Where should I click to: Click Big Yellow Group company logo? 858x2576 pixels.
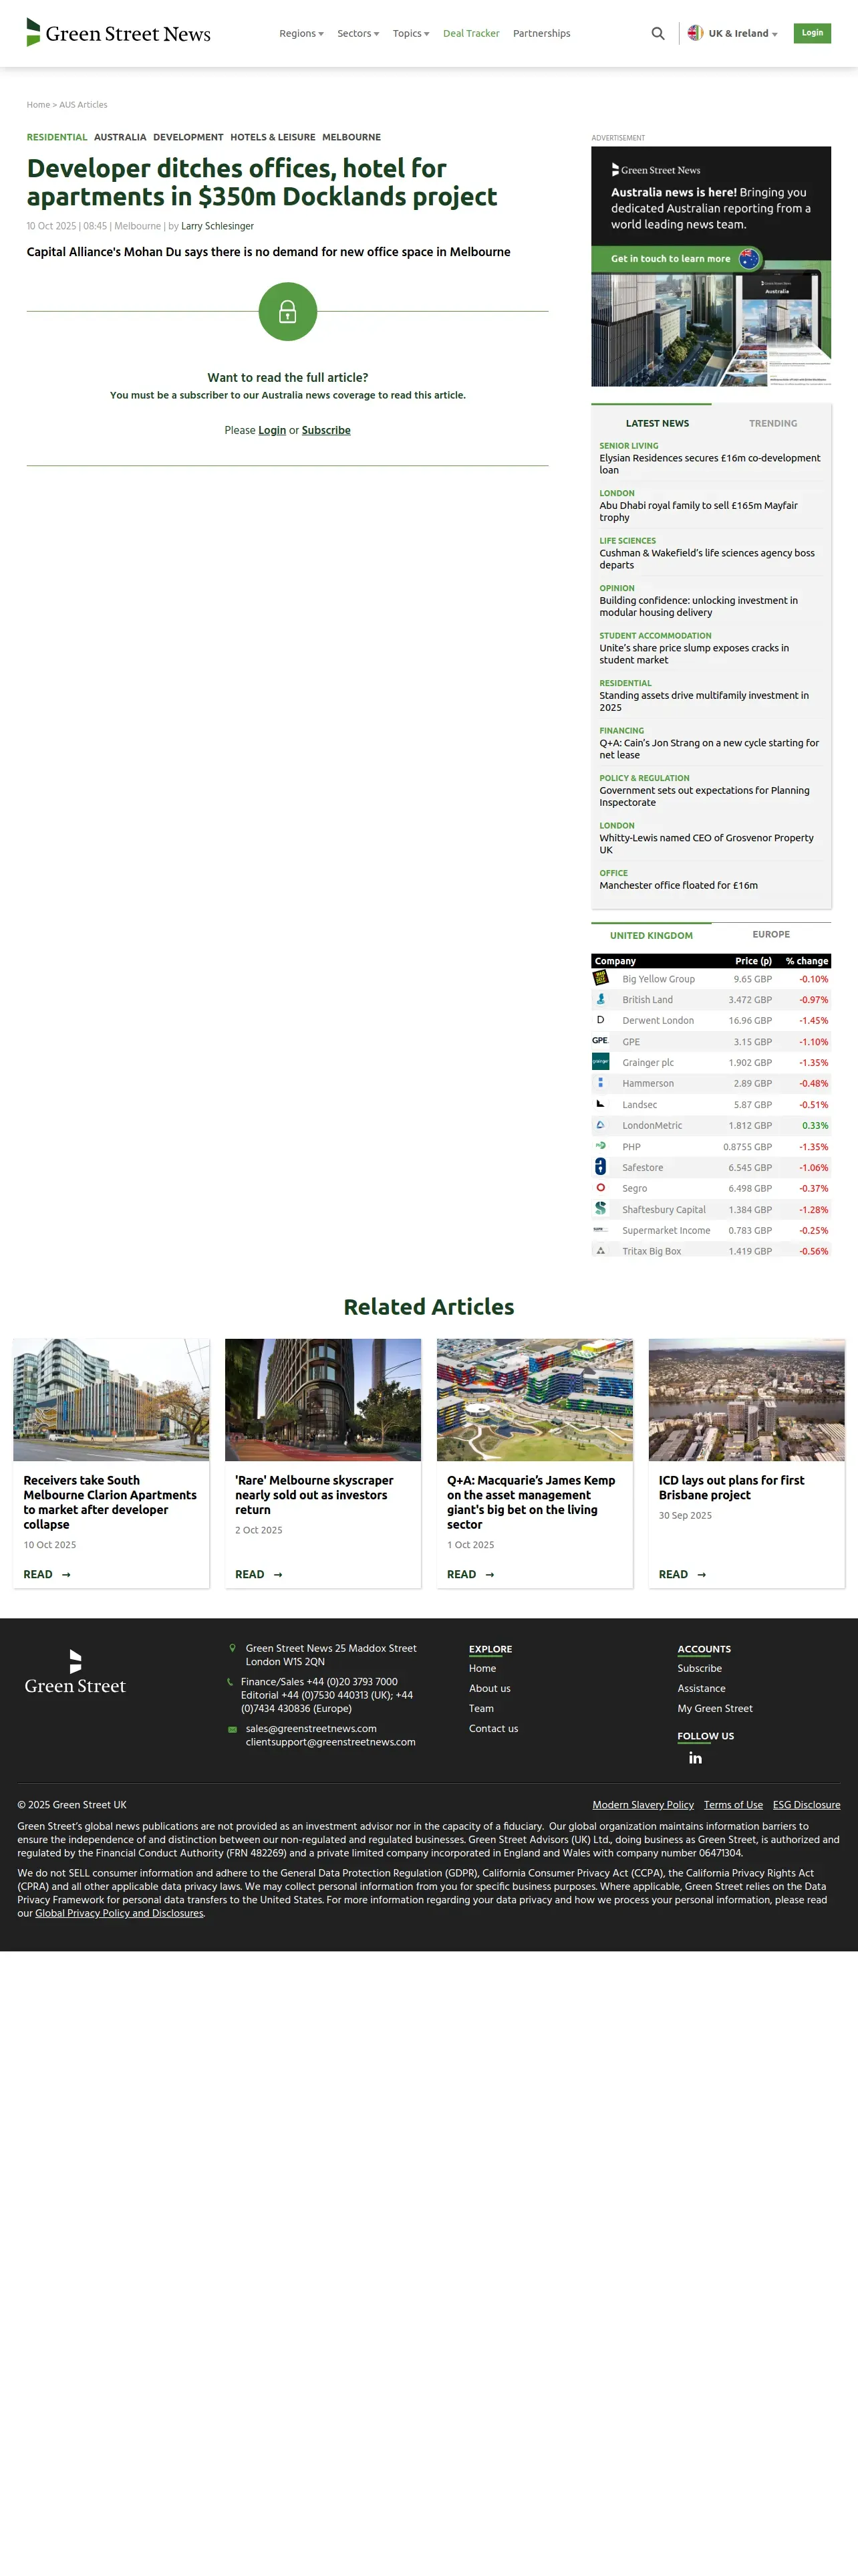click(600, 978)
